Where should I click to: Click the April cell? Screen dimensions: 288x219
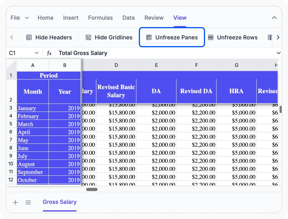33,132
